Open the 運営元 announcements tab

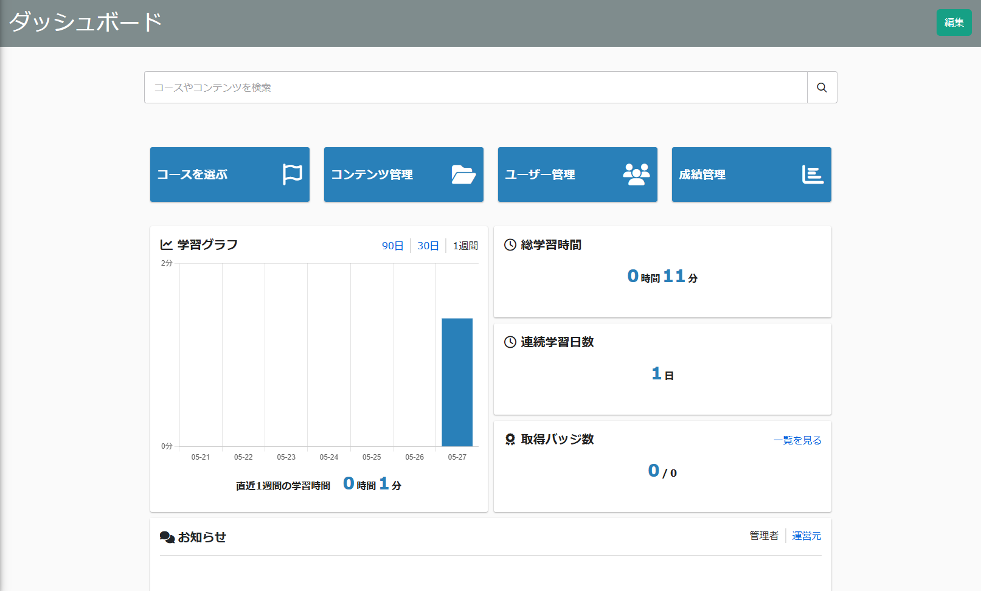[x=806, y=536]
